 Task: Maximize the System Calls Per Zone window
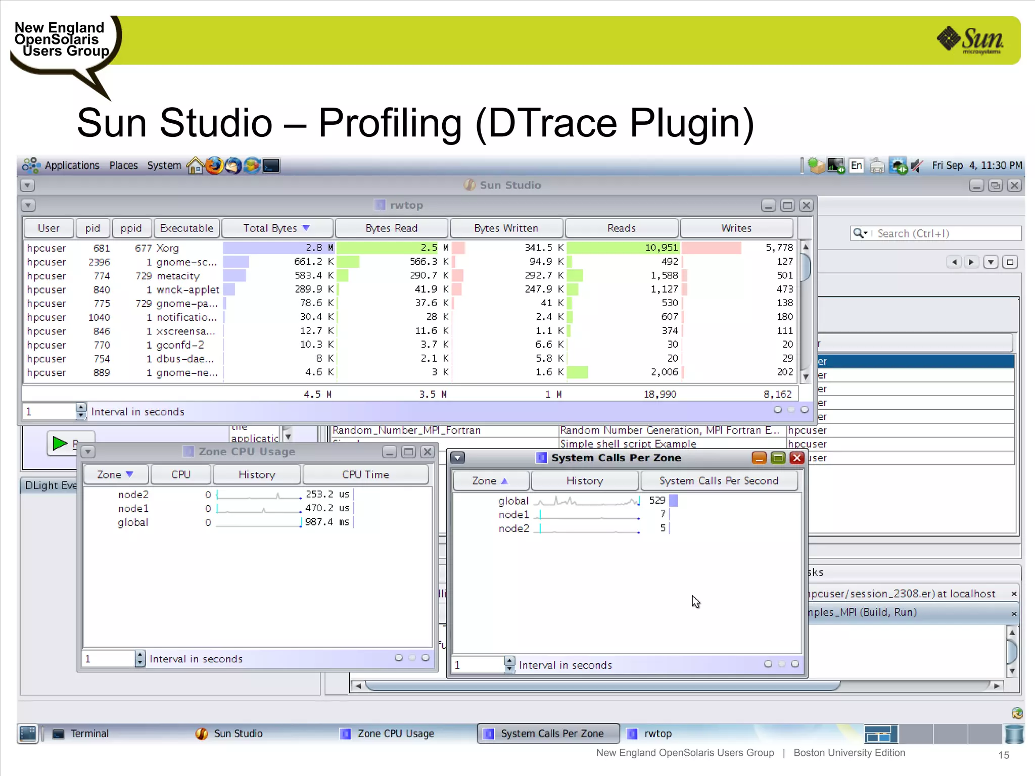coord(778,458)
